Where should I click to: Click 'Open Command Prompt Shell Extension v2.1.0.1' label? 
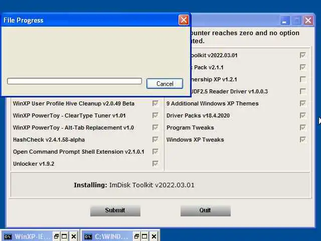(x=79, y=152)
